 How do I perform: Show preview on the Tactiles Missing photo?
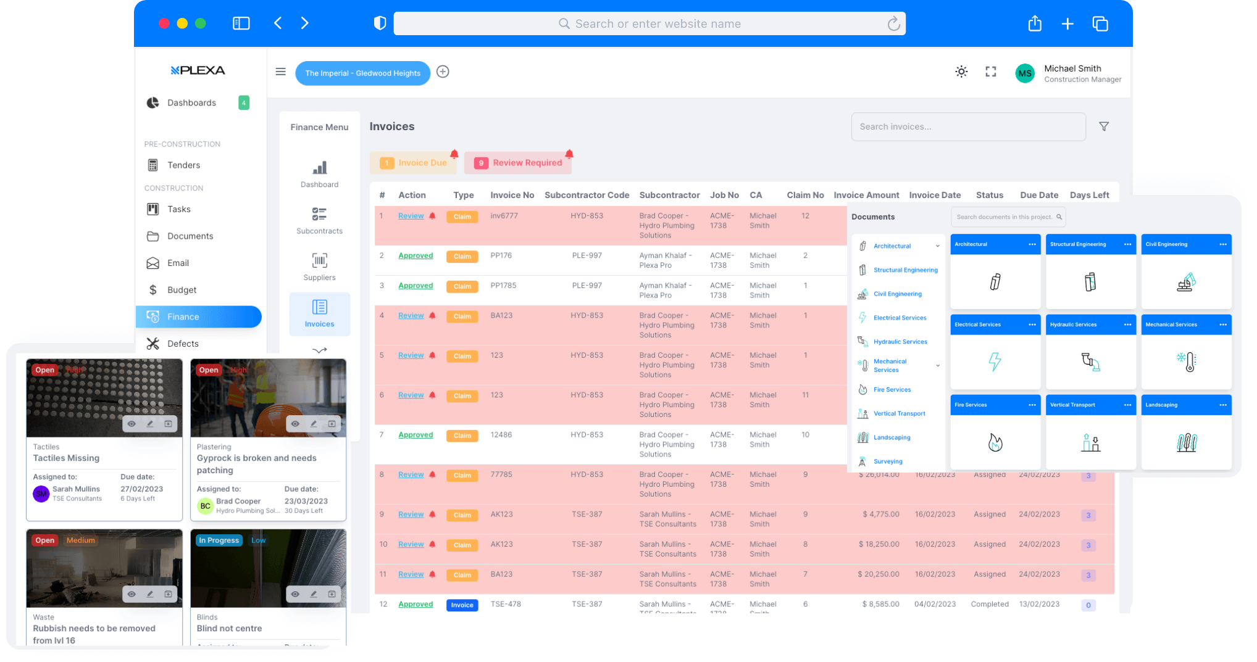(132, 424)
